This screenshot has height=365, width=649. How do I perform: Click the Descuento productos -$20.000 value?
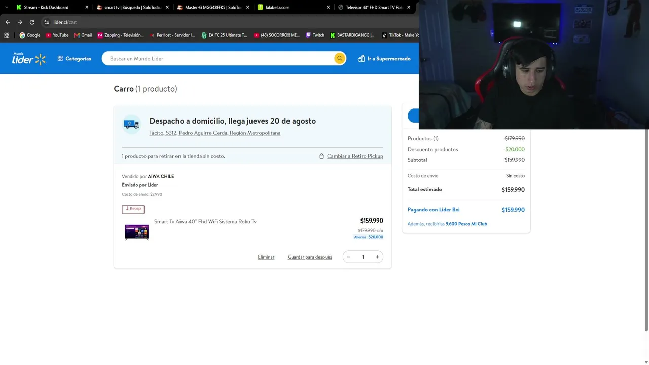coord(514,149)
